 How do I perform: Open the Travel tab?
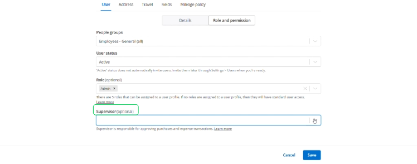[147, 4]
